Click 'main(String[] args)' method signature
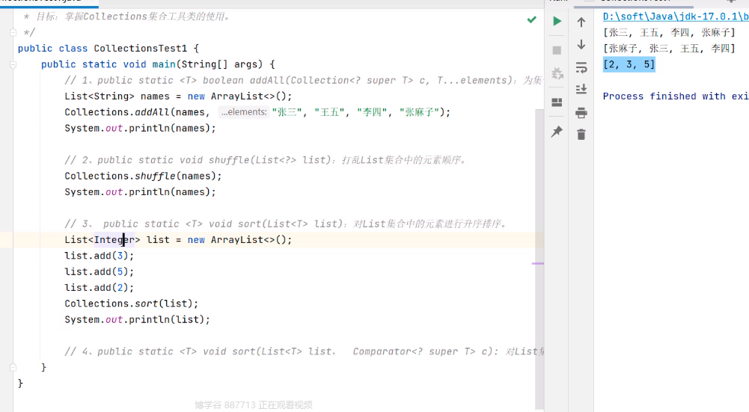Image resolution: width=749 pixels, height=412 pixels. [x=207, y=64]
